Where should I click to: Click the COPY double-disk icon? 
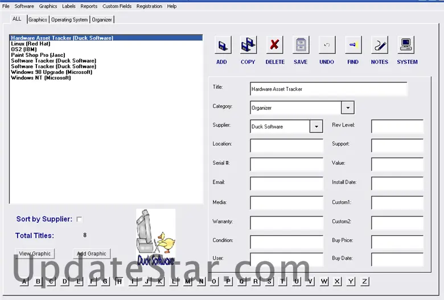[x=248, y=45]
